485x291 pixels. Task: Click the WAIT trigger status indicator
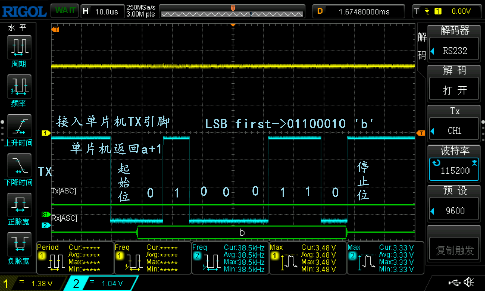[65, 11]
